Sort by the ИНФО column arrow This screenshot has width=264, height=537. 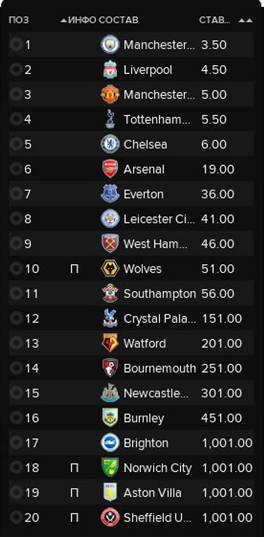point(64,20)
